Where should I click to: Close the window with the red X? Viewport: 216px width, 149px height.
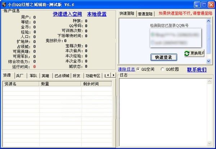211,5
